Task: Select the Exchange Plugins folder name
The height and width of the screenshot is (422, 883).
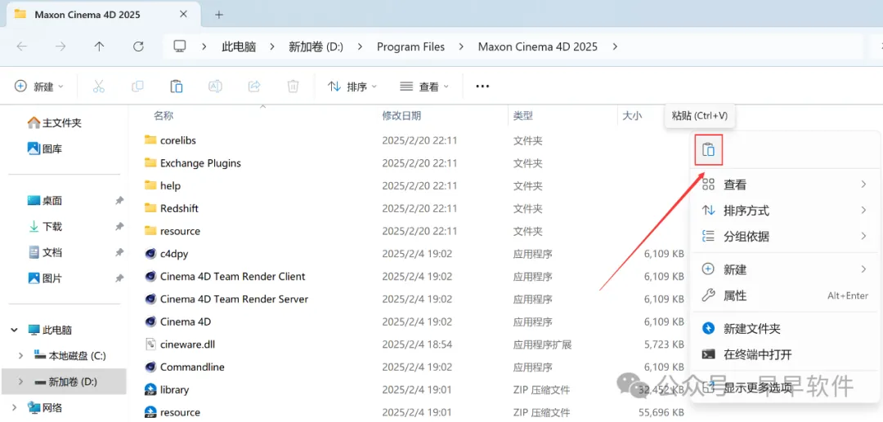Action: click(200, 163)
